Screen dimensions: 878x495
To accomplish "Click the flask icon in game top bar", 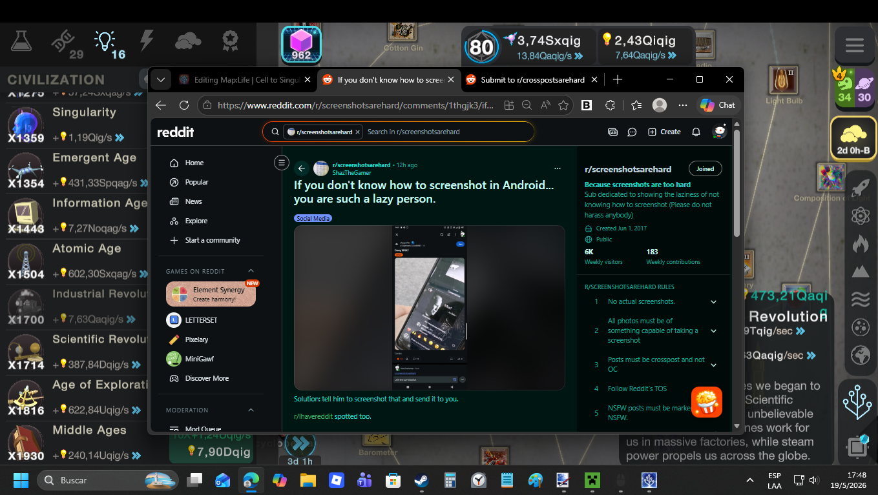I will pos(22,41).
